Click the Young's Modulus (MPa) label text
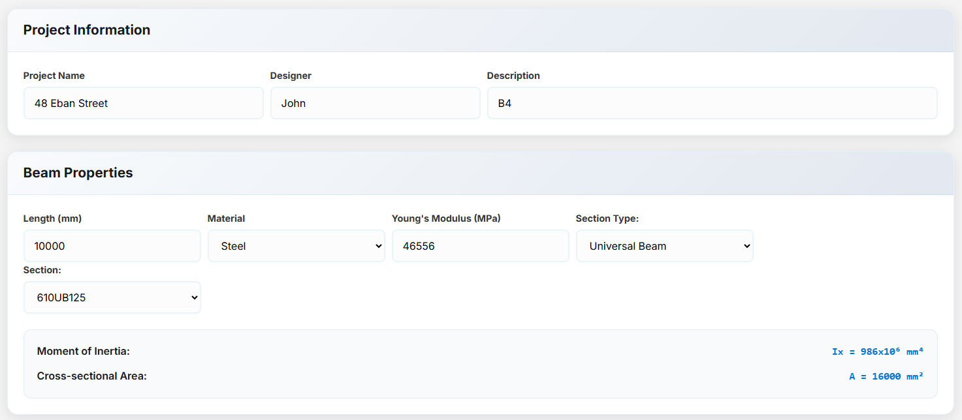This screenshot has height=420, width=962. [446, 218]
